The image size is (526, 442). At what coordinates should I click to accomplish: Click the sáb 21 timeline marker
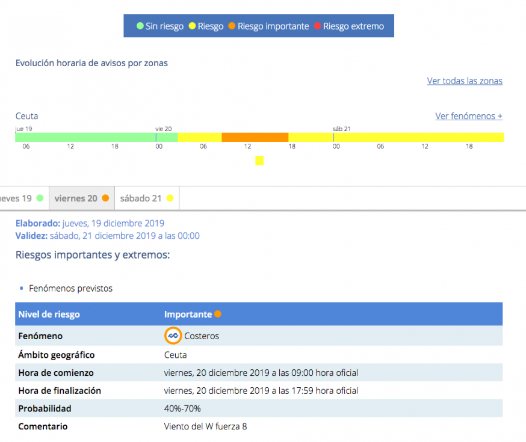[341, 129]
